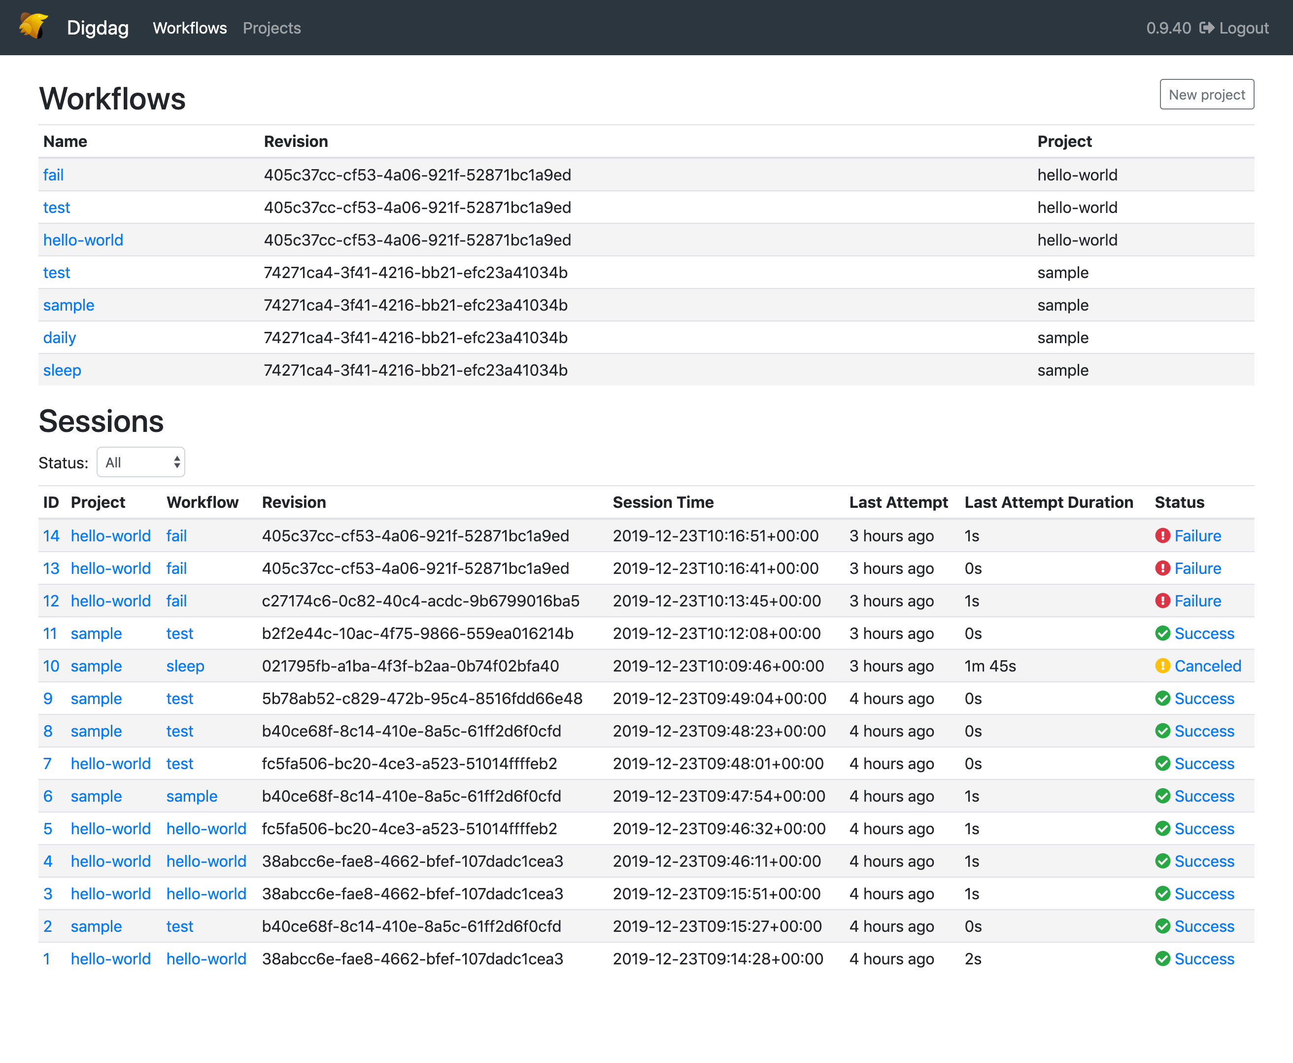Screen dimensions: 1293x1063
Task: Click the Success status icon on session 1
Action: [1163, 959]
